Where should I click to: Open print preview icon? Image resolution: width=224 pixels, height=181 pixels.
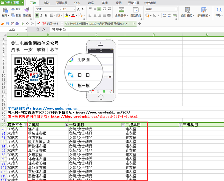point(22,24)
